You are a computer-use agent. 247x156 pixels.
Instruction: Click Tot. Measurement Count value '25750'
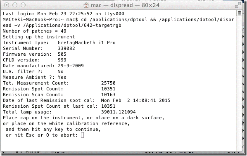coord(108,83)
